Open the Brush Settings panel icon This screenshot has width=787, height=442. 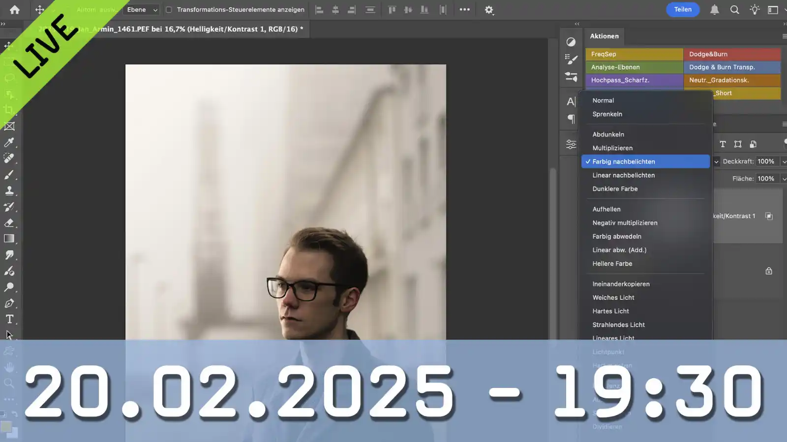tap(571, 59)
